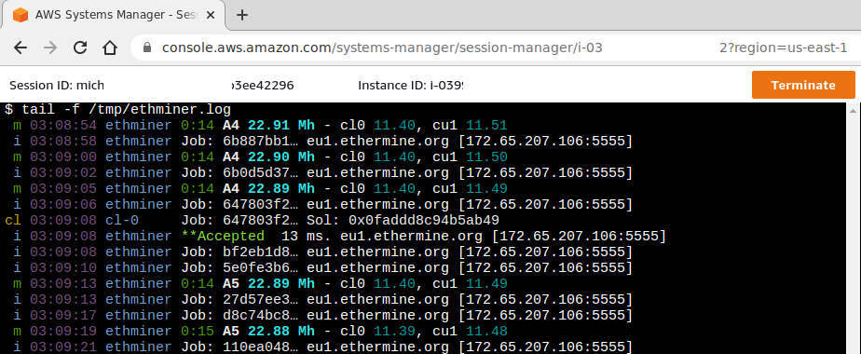This screenshot has height=354, width=861.
Task: Click job line d8c74bc8 in the terminal
Action: coord(322,316)
